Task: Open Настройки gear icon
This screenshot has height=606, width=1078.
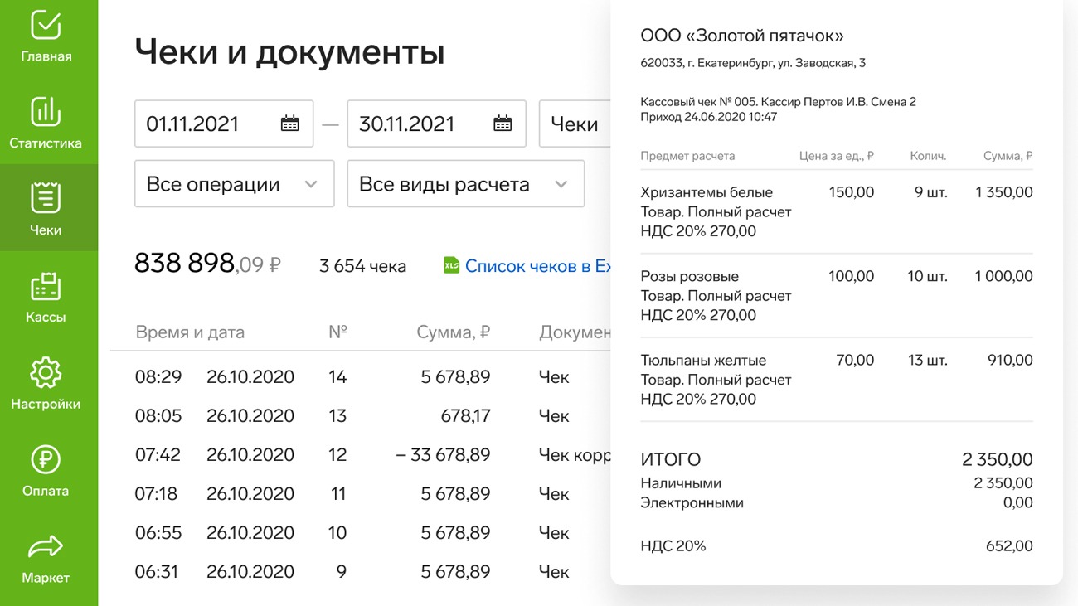Action: [x=46, y=373]
